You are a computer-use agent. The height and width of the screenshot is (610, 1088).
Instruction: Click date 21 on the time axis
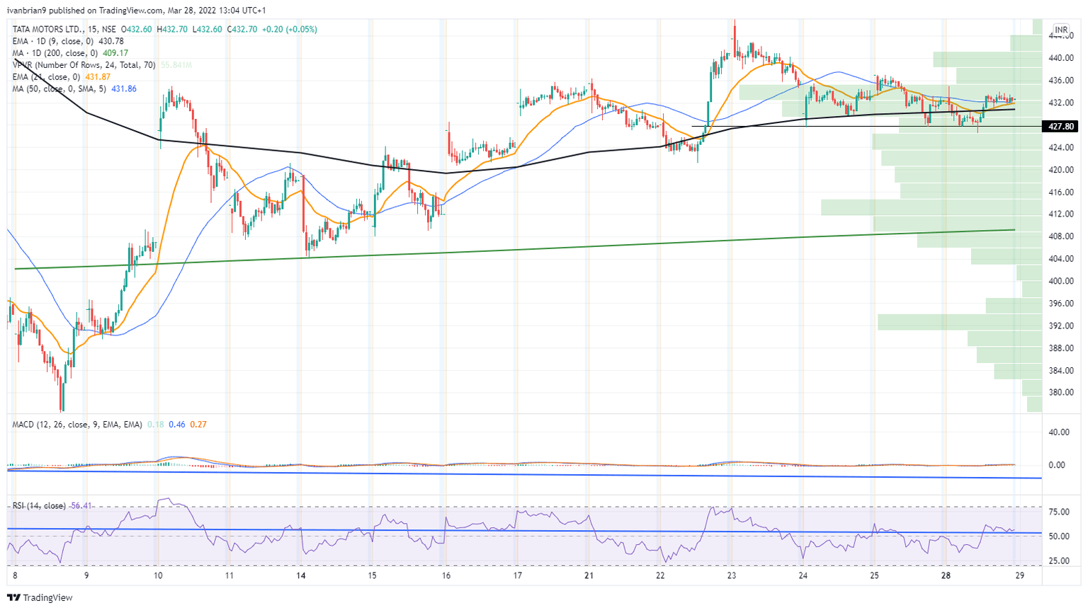coord(589,576)
